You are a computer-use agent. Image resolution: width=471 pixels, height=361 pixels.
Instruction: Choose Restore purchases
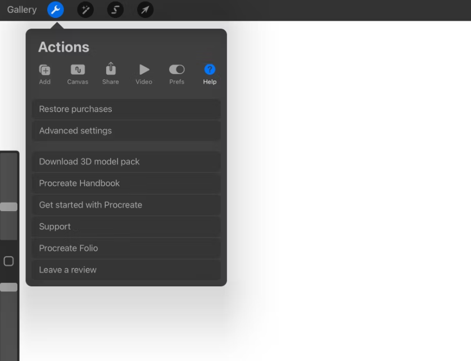(126, 109)
